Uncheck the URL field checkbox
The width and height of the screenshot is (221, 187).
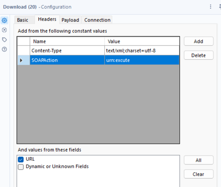pos(21,159)
